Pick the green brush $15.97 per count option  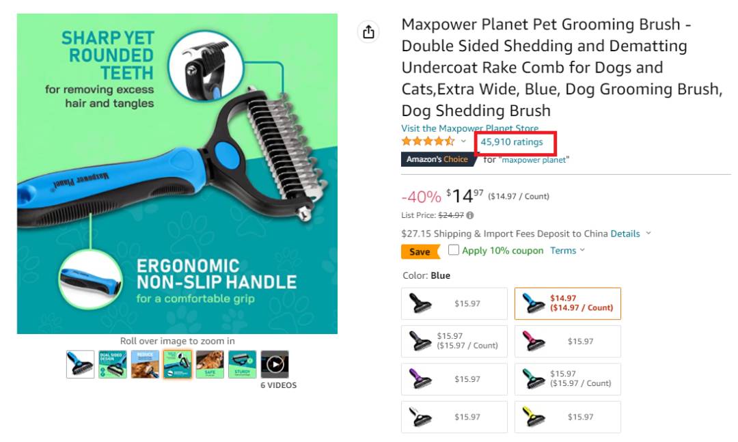(x=568, y=379)
